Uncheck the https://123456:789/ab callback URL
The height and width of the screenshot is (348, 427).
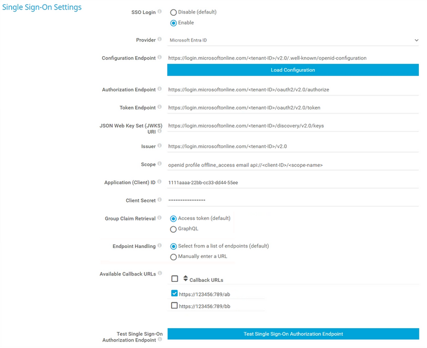click(x=174, y=294)
